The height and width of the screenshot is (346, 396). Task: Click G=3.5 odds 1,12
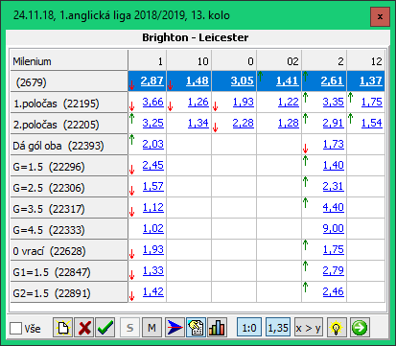coord(153,207)
